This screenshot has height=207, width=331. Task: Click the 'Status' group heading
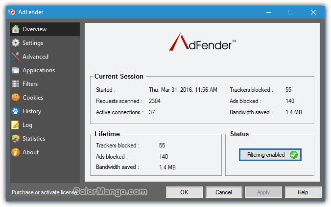click(x=239, y=134)
